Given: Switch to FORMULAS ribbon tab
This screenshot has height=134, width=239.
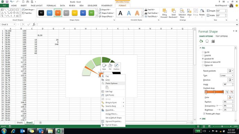Looking at the screenshot, I should click(51, 6).
